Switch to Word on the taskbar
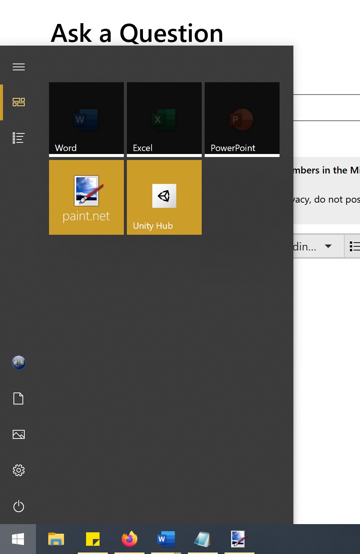Viewport: 360px width, 554px height. 166,539
